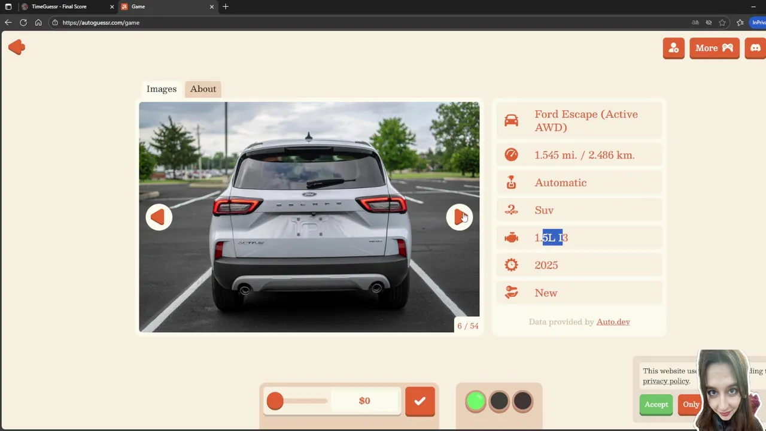Open the privacy policy link
Screen dimensions: 766x431
[x=666, y=381]
